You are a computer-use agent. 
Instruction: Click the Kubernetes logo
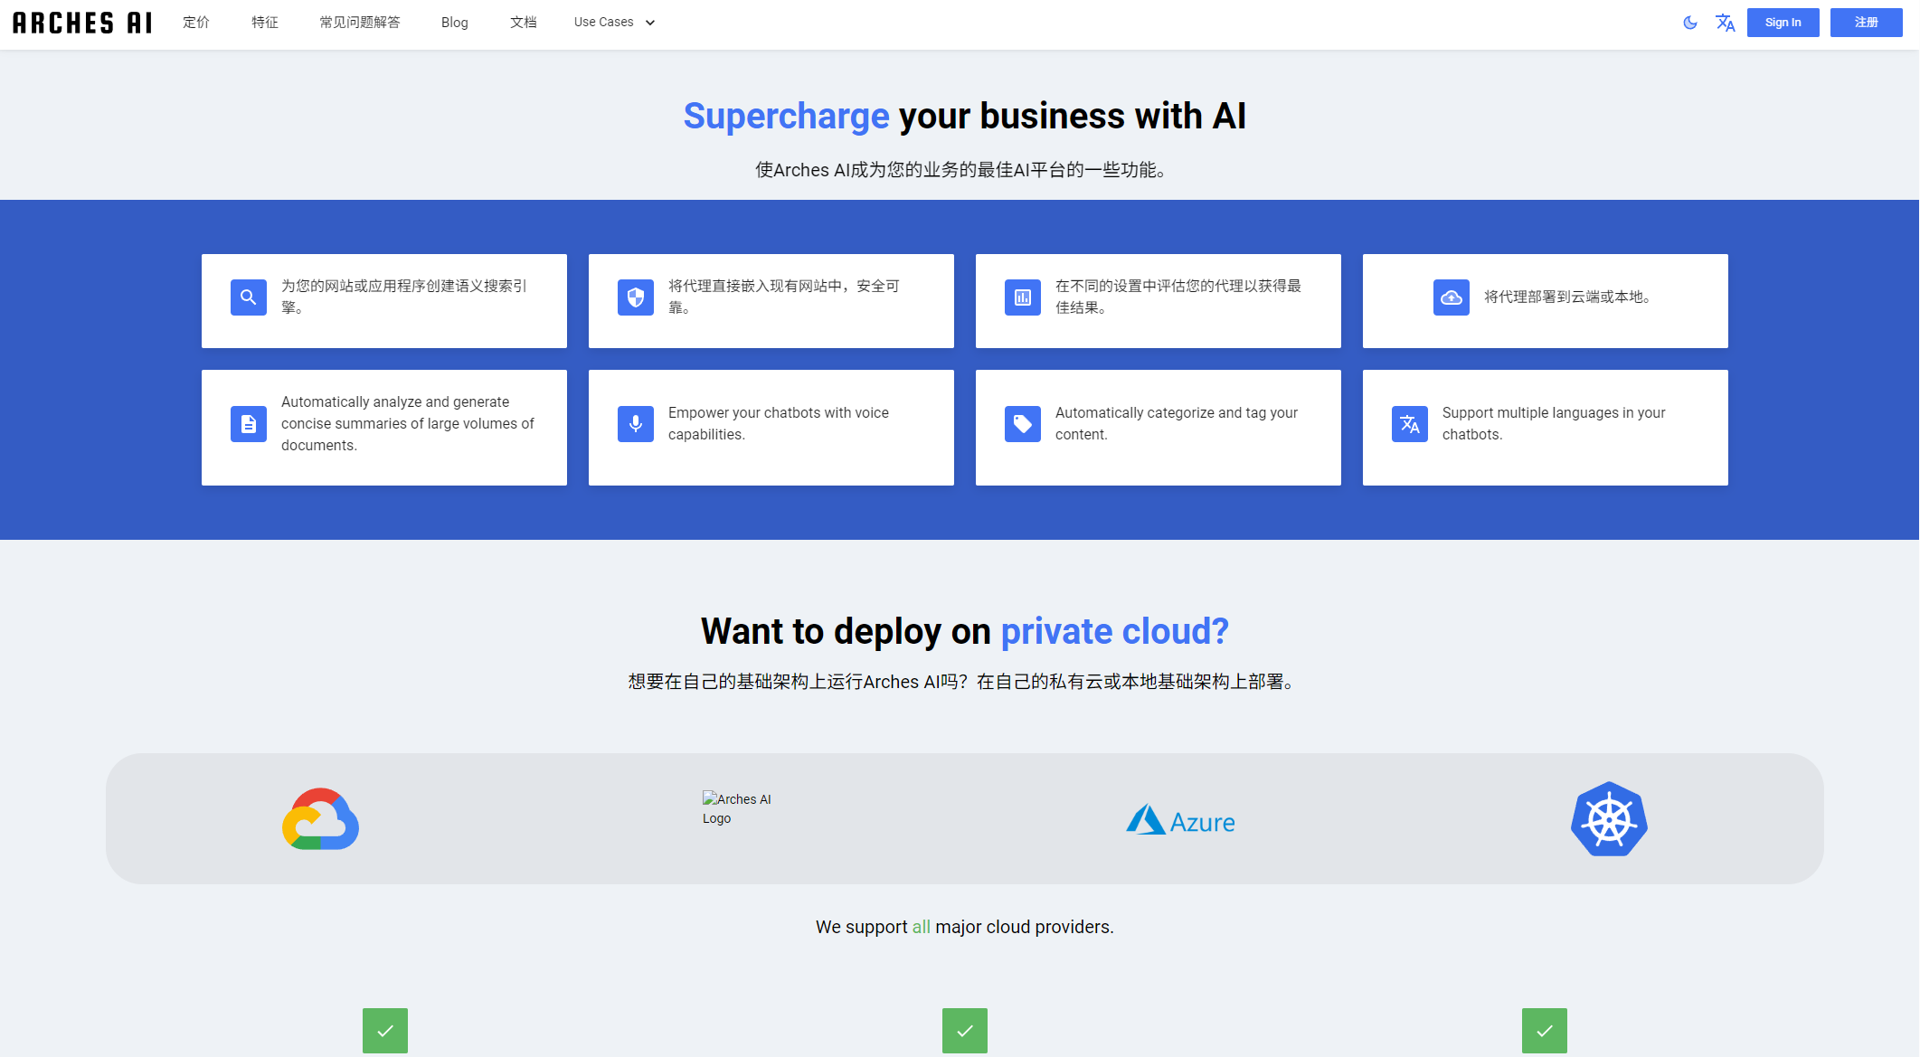(1609, 819)
